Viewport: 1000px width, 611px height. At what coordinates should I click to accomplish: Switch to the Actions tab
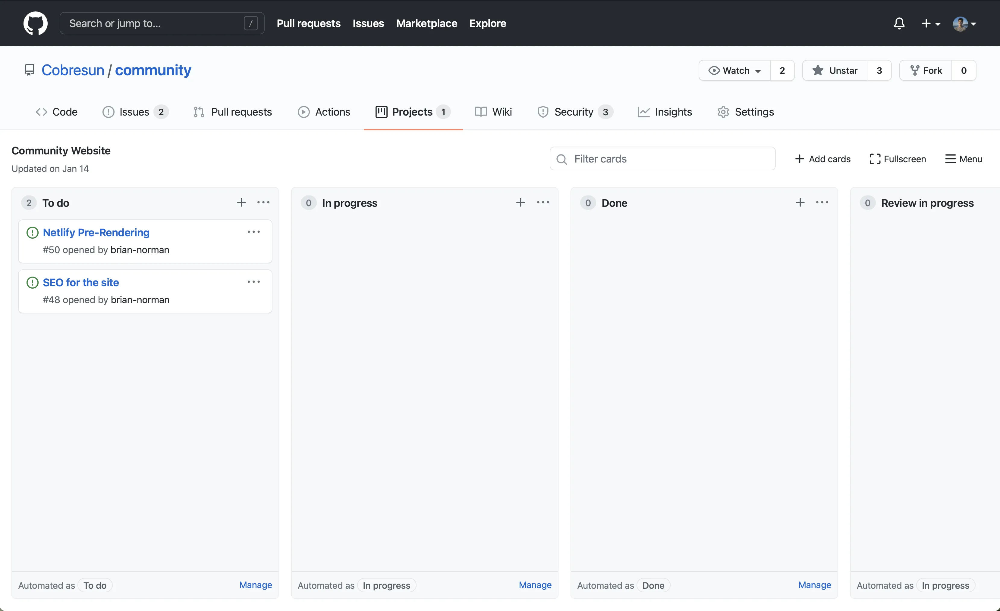pos(324,112)
